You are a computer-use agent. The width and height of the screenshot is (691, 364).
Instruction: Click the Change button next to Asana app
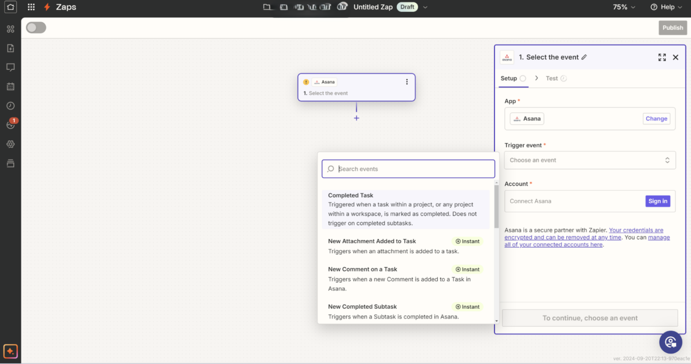(656, 118)
